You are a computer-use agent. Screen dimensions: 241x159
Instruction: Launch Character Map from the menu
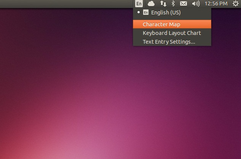(x=172, y=24)
